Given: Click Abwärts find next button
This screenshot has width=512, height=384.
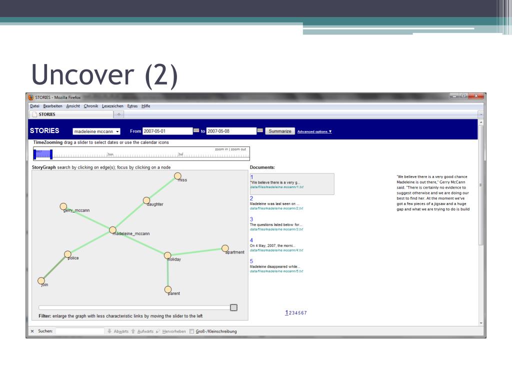Looking at the screenshot, I should (x=118, y=331).
